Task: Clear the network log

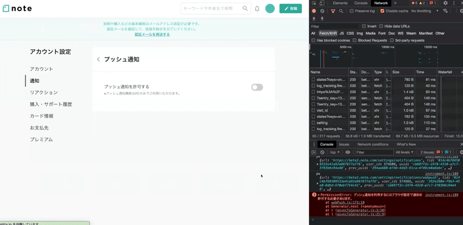Action: click(322, 11)
